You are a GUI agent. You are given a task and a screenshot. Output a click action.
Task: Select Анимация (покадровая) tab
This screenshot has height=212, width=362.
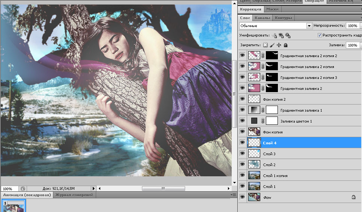point(27,195)
